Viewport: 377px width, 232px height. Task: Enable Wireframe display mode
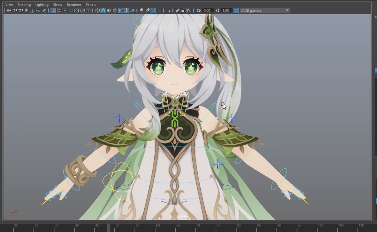98,10
